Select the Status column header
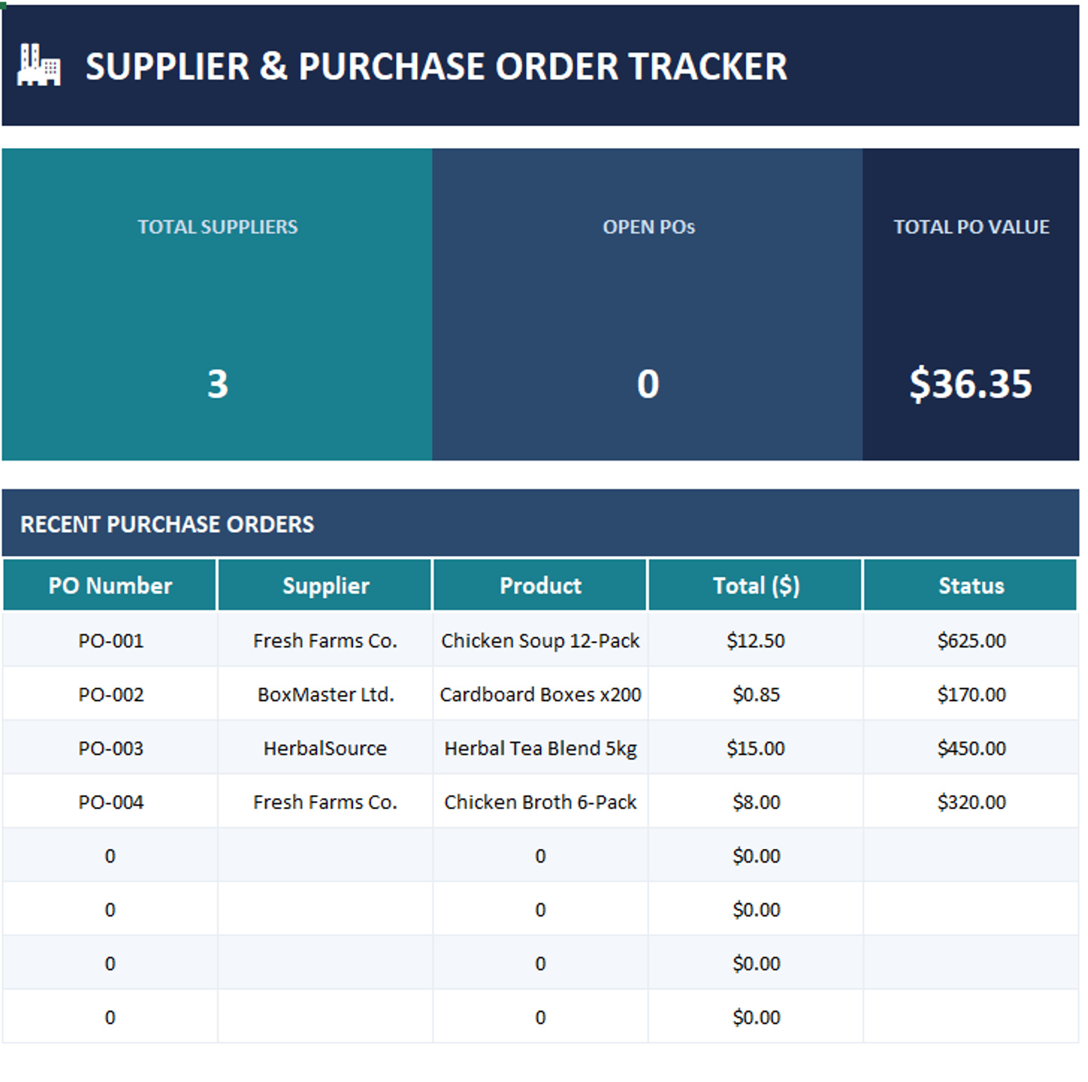Screen dimensions: 1088x1082 (x=971, y=585)
